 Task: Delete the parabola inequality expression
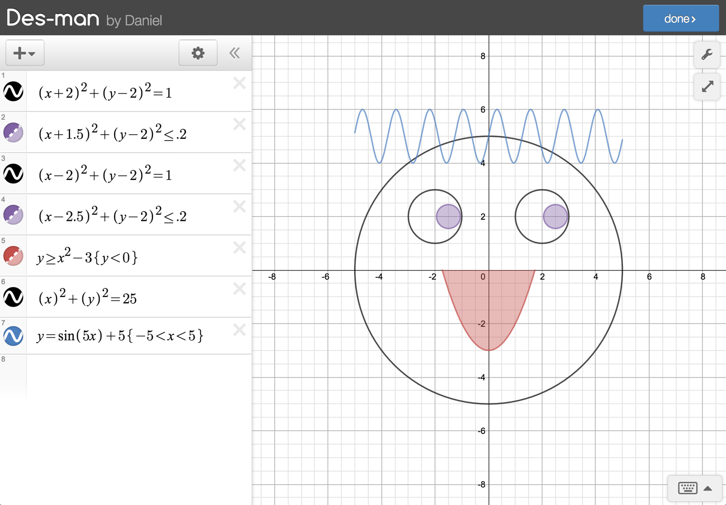(x=239, y=247)
